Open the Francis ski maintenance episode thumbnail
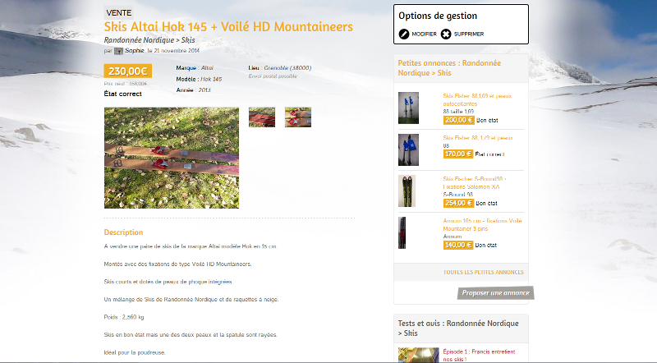Viewport: 657px width, 363px height. [x=418, y=355]
